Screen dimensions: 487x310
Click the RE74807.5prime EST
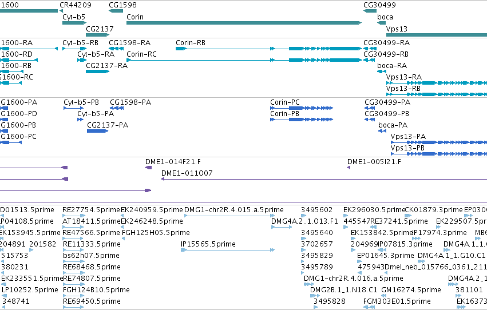tap(74, 284)
